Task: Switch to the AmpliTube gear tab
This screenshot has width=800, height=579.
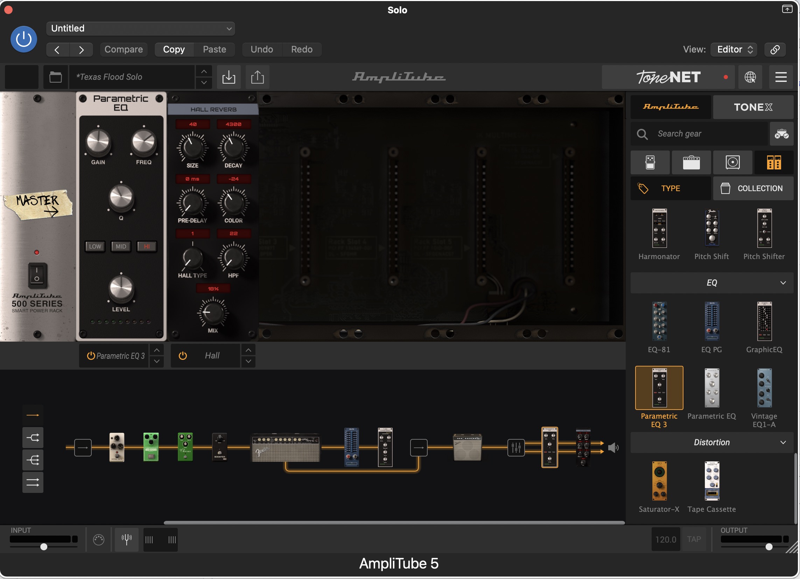Action: click(x=671, y=107)
